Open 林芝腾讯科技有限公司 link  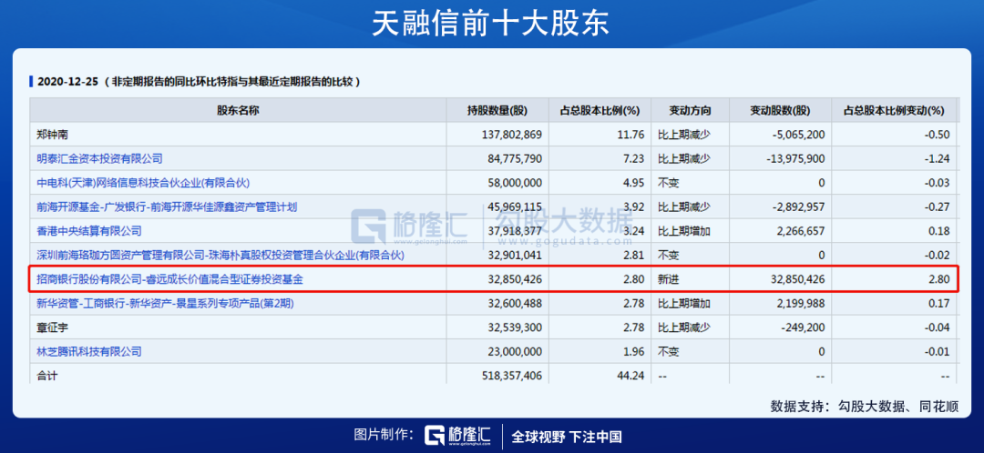(89, 351)
